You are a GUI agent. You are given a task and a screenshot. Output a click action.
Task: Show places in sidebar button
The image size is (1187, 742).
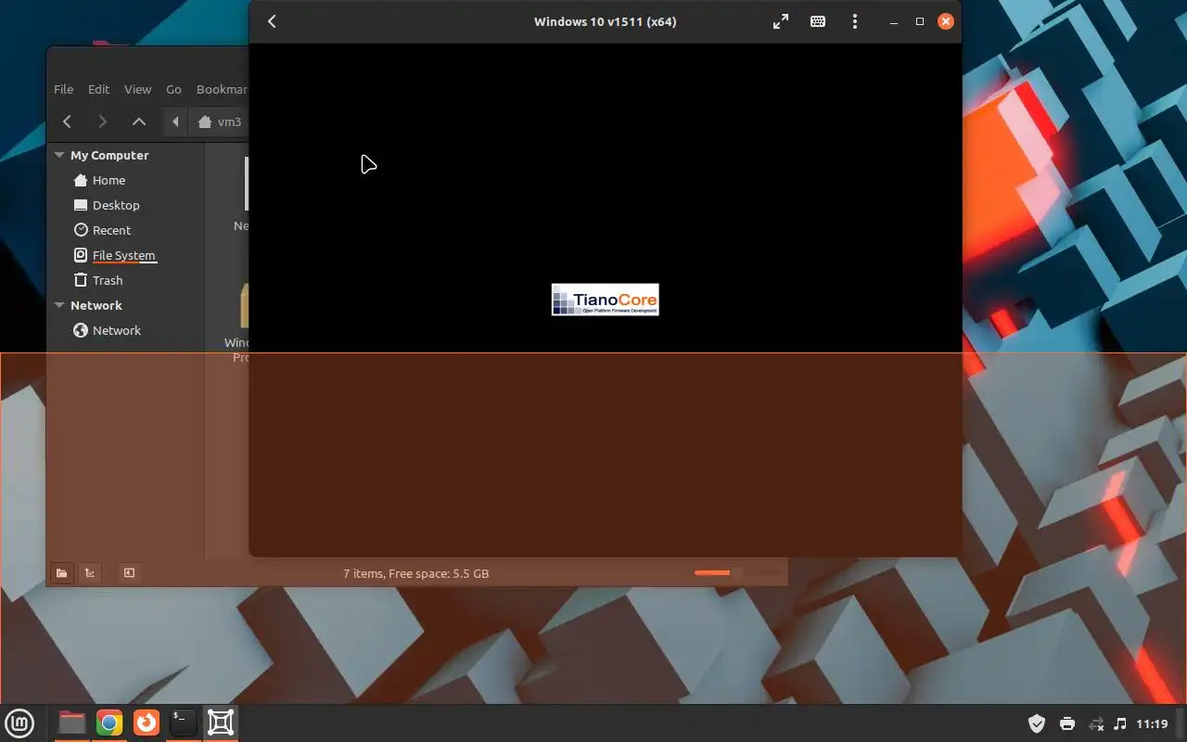coord(61,573)
